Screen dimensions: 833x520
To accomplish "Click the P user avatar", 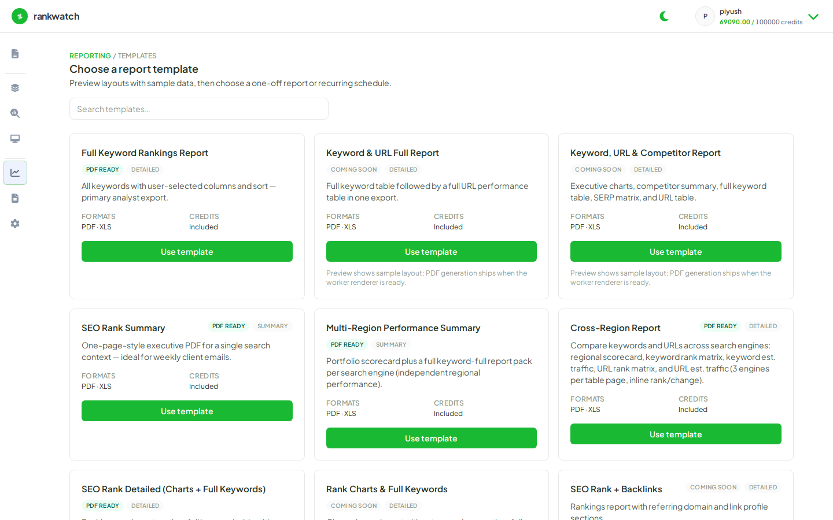I will [705, 16].
